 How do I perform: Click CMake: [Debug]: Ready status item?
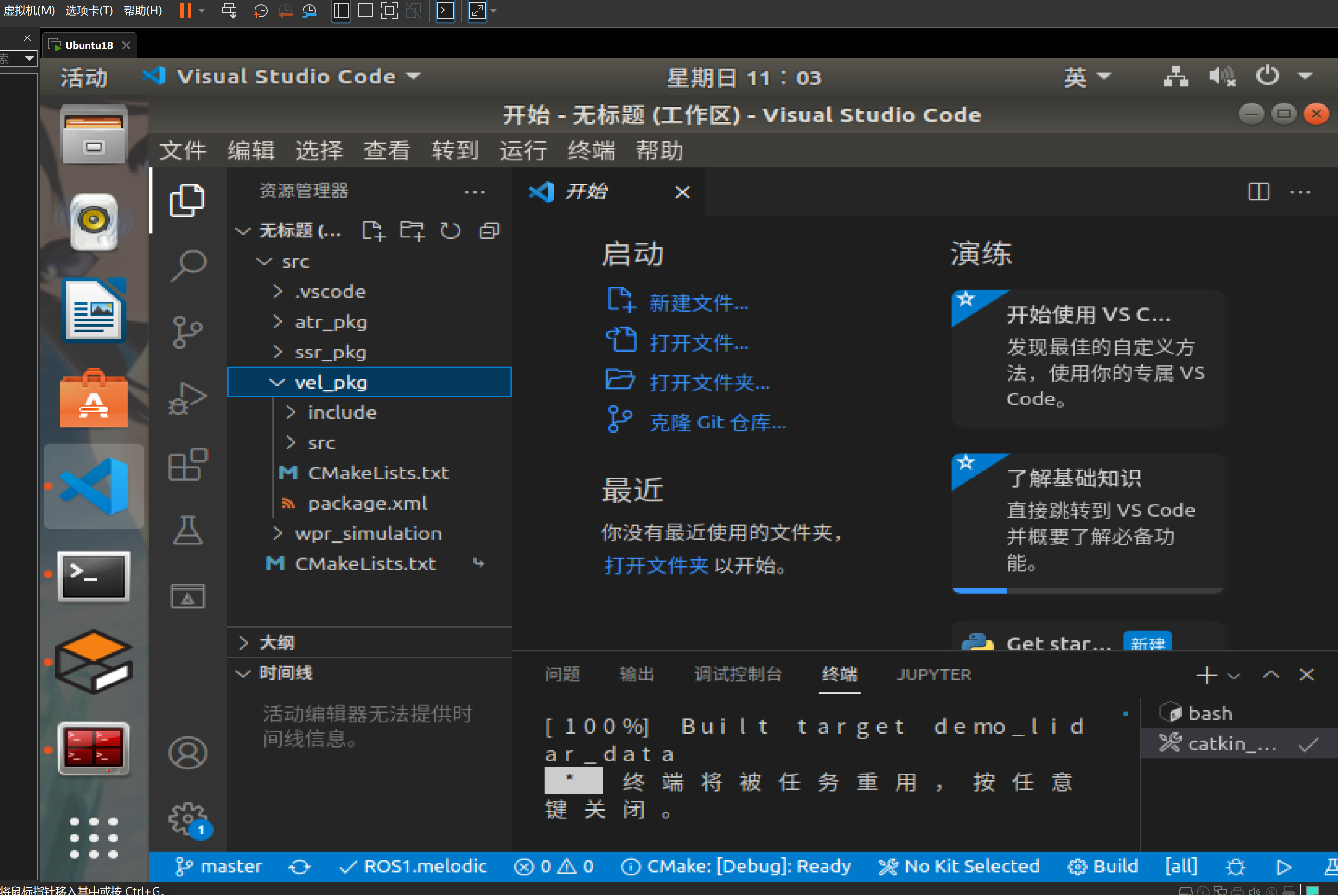pyautogui.click(x=735, y=867)
